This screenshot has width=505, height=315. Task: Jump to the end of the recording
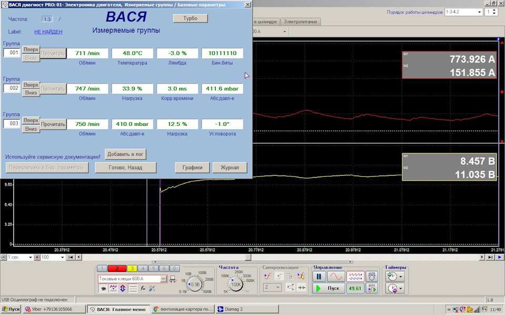click(490, 257)
